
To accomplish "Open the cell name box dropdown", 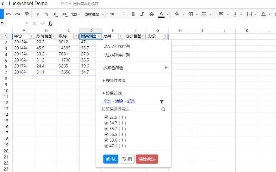I will (27, 23).
